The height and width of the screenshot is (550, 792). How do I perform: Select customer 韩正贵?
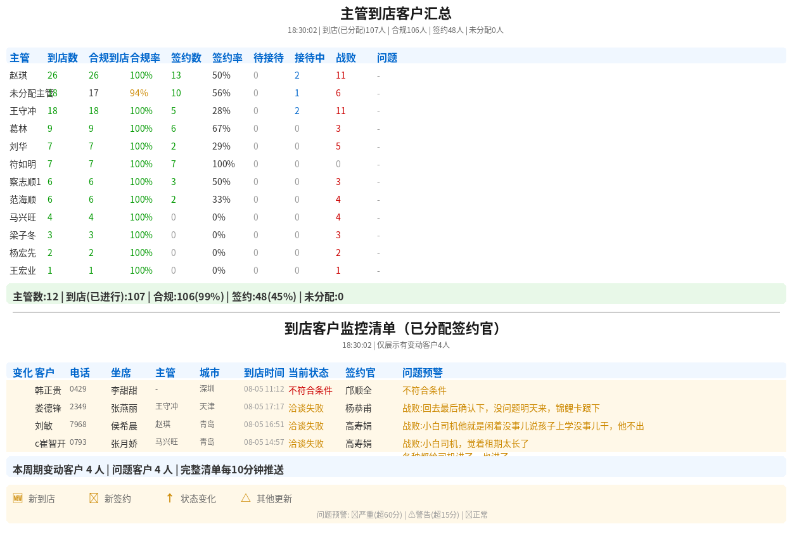pyautogui.click(x=48, y=390)
